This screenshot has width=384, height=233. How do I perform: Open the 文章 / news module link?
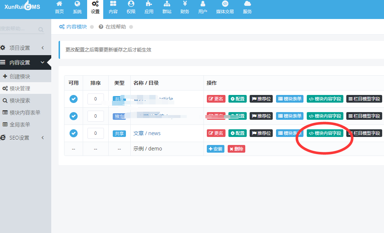147,133
